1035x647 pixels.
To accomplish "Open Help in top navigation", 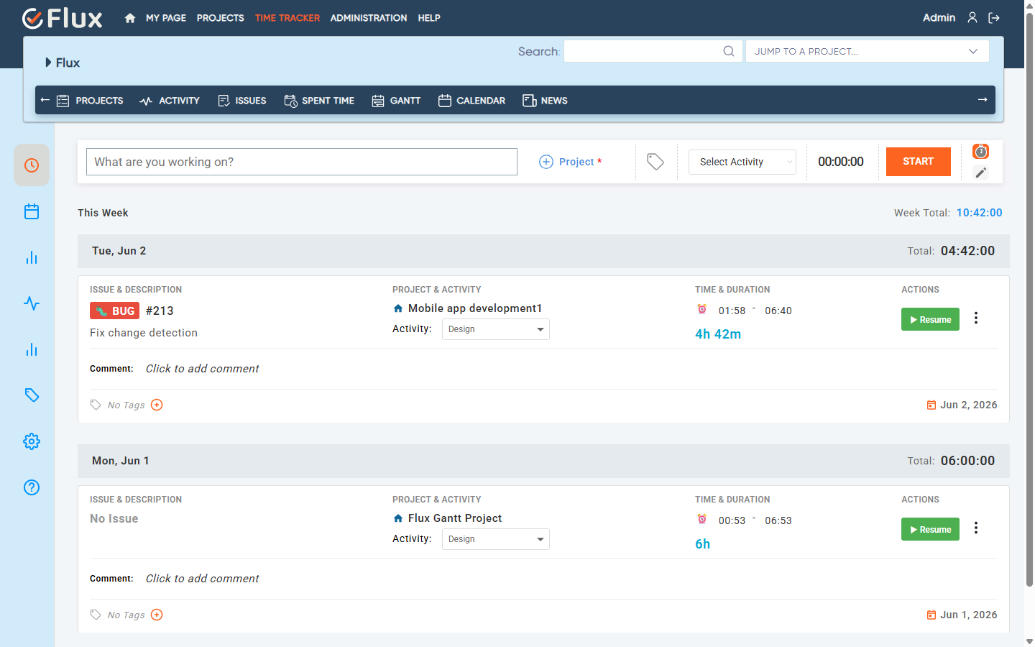I will 429,18.
